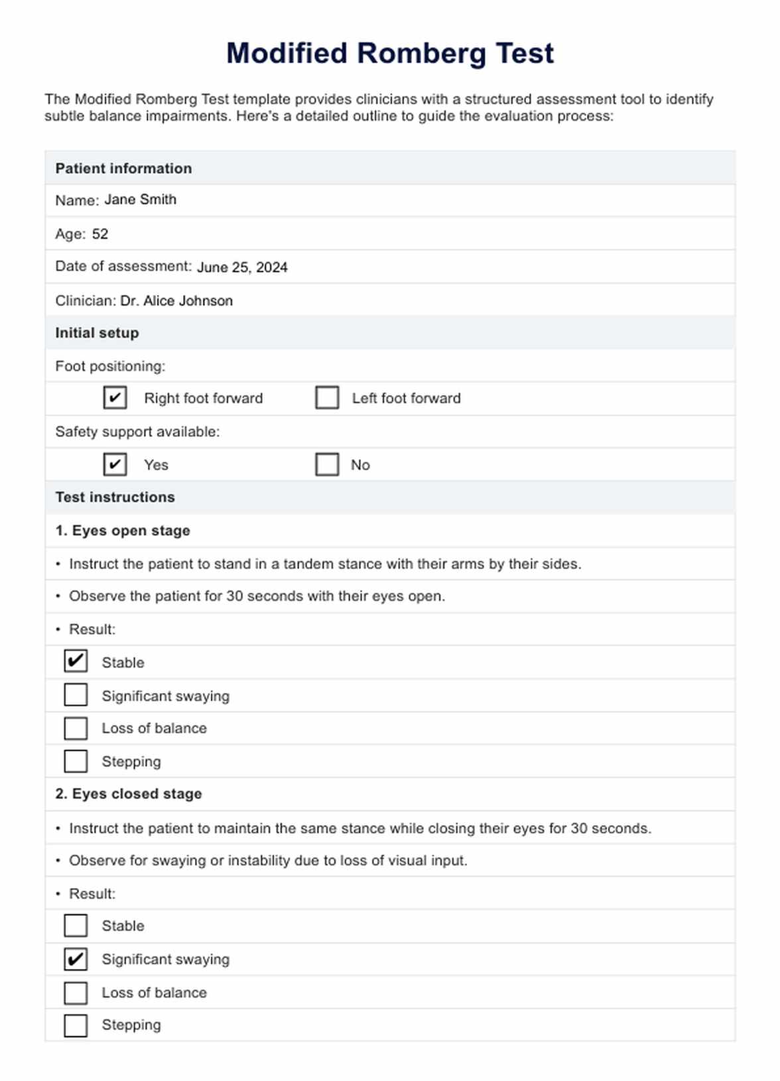Check Stepping under Eyes closed stage
Viewport: 780px width, 1081px height.
pos(76,1025)
